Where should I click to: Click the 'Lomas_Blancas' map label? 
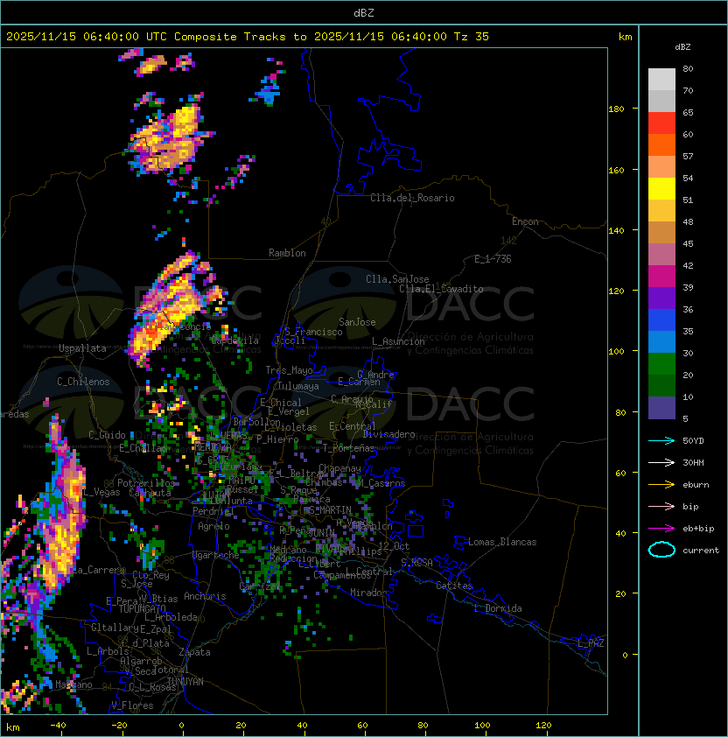[x=502, y=542]
